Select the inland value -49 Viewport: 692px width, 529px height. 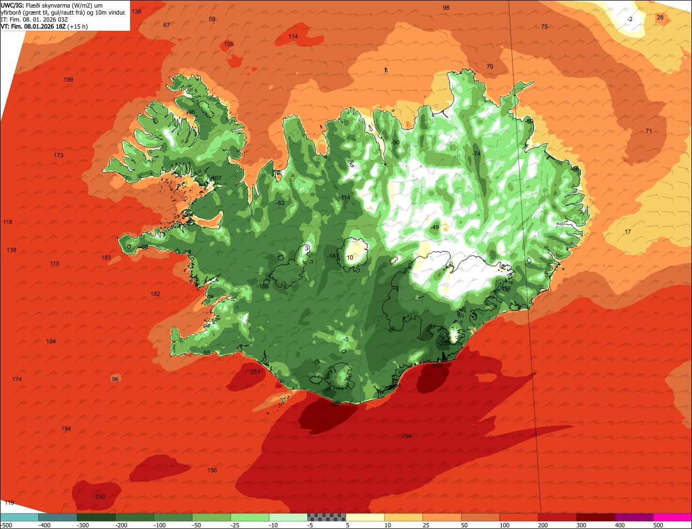coord(434,227)
